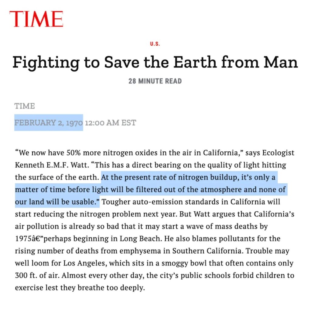Click the highlighted date February 2, 1970
The image size is (311, 310).
click(x=49, y=123)
